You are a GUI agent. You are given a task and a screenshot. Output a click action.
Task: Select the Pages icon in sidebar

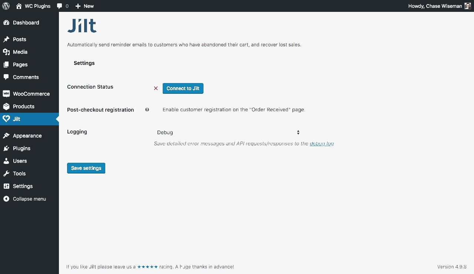[x=6, y=65]
